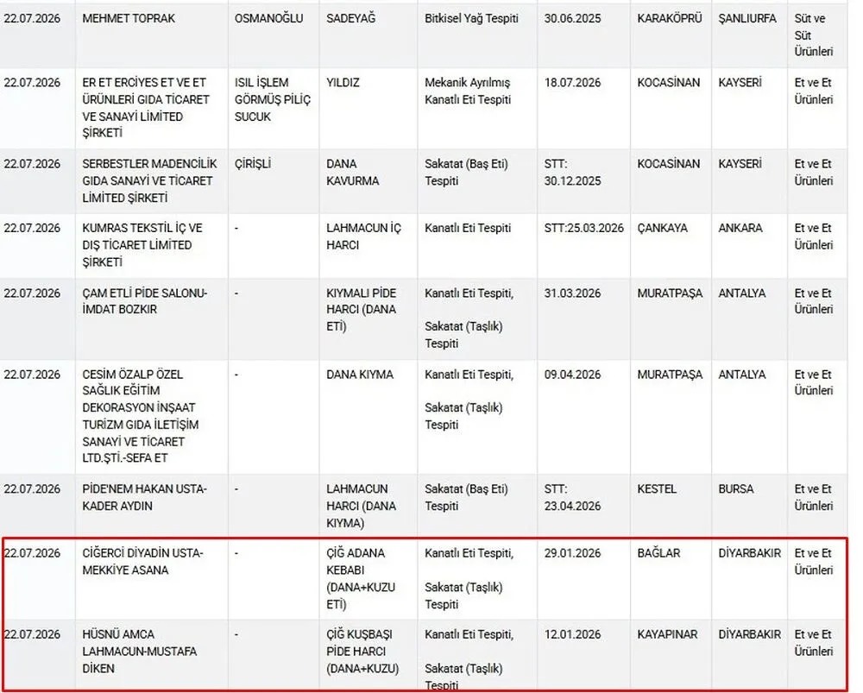Click PİDE'NEM HAKAN USTA-KADER AYDIN
Viewport: 863px width, 693px height.
click(144, 497)
